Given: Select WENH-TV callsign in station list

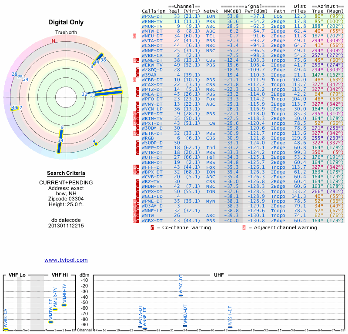Looking at the screenshot, I should (152, 21).
